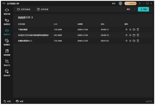Click the teal 导出 export button
155x105 pixels.
pyautogui.click(x=143, y=9)
